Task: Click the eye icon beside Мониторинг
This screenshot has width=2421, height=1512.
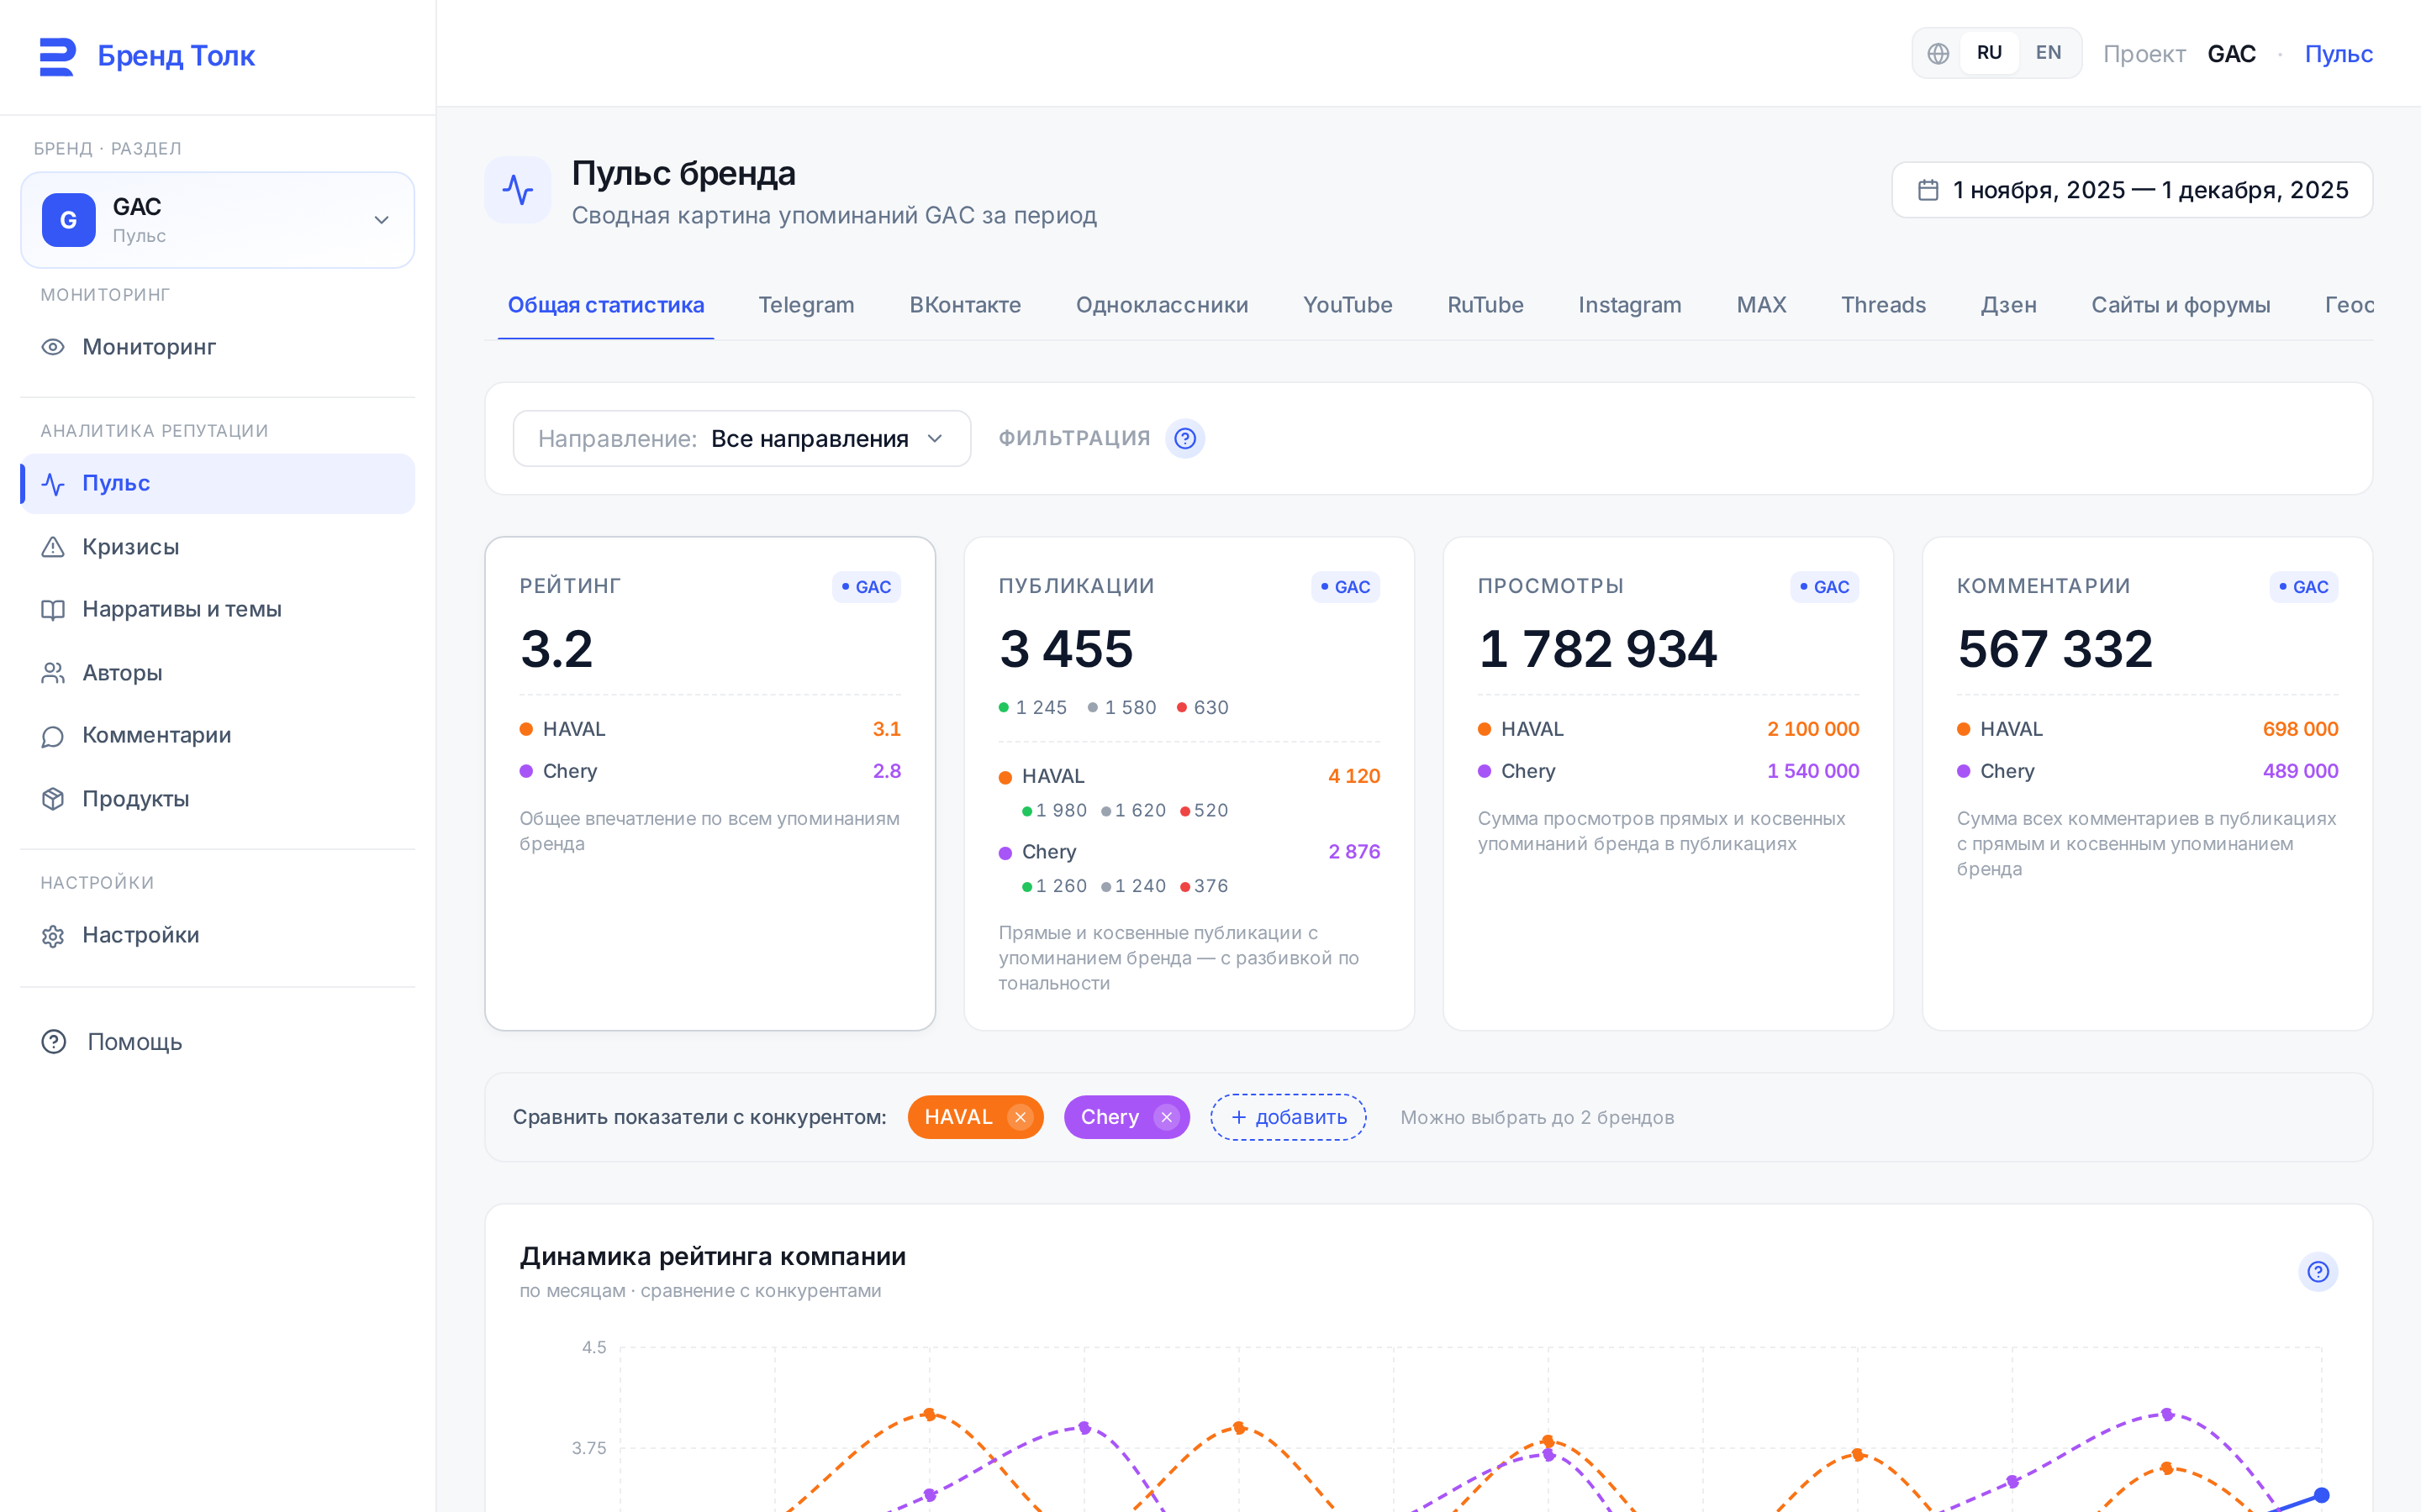Action: click(53, 347)
